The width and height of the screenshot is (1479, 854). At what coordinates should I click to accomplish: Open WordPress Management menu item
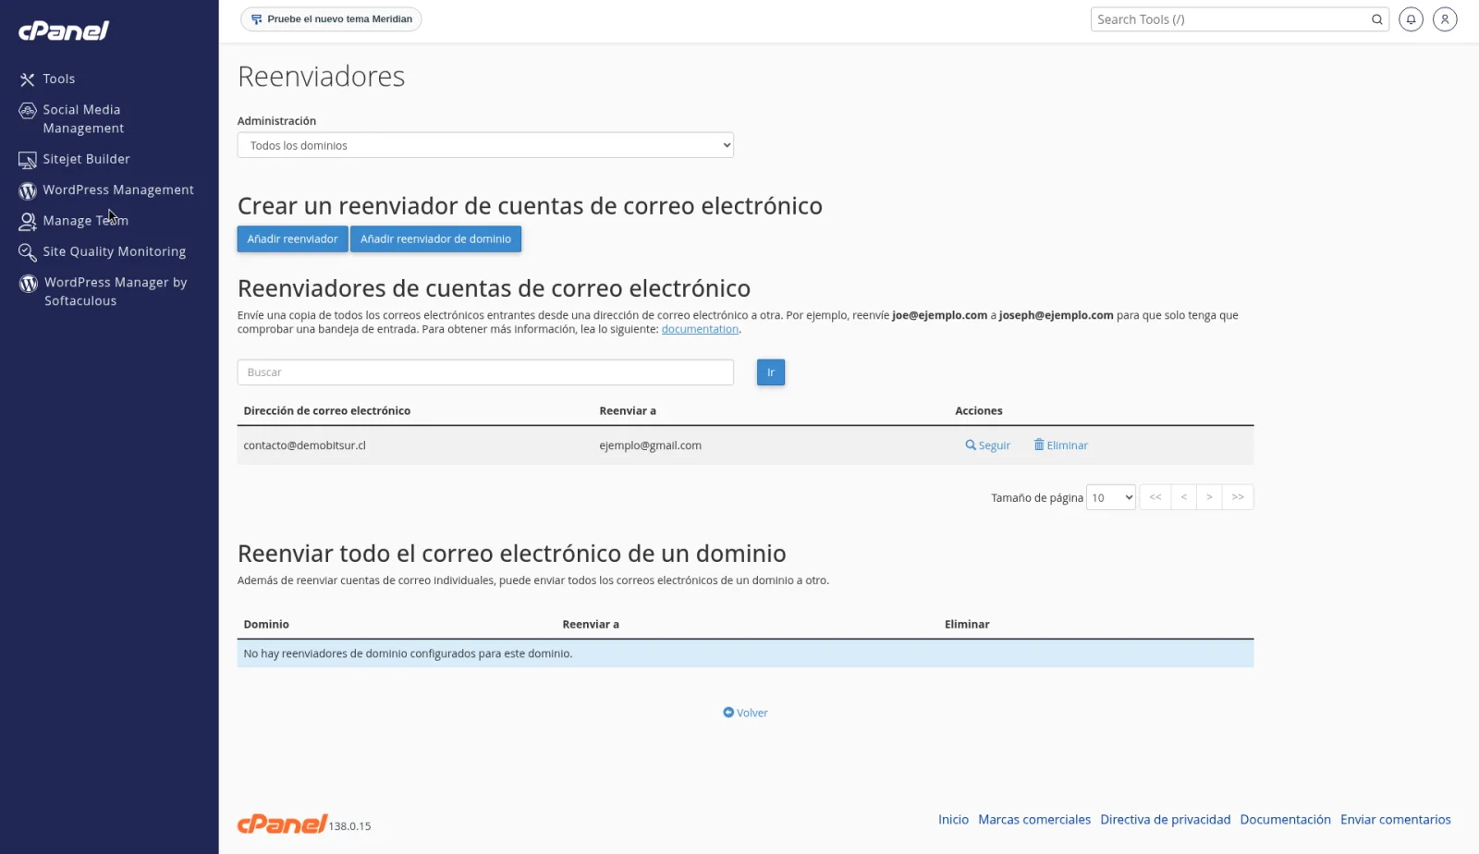(118, 189)
